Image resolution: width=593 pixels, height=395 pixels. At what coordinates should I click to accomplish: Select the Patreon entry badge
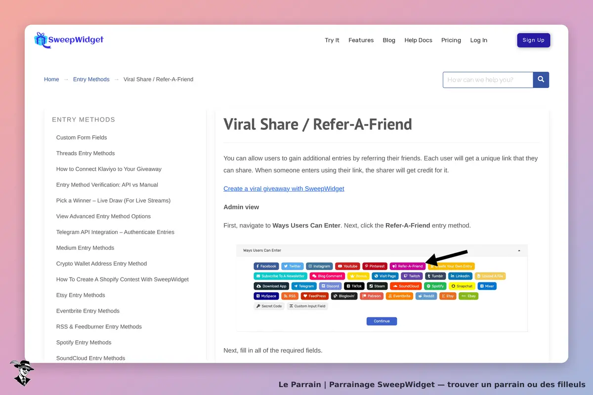click(372, 296)
